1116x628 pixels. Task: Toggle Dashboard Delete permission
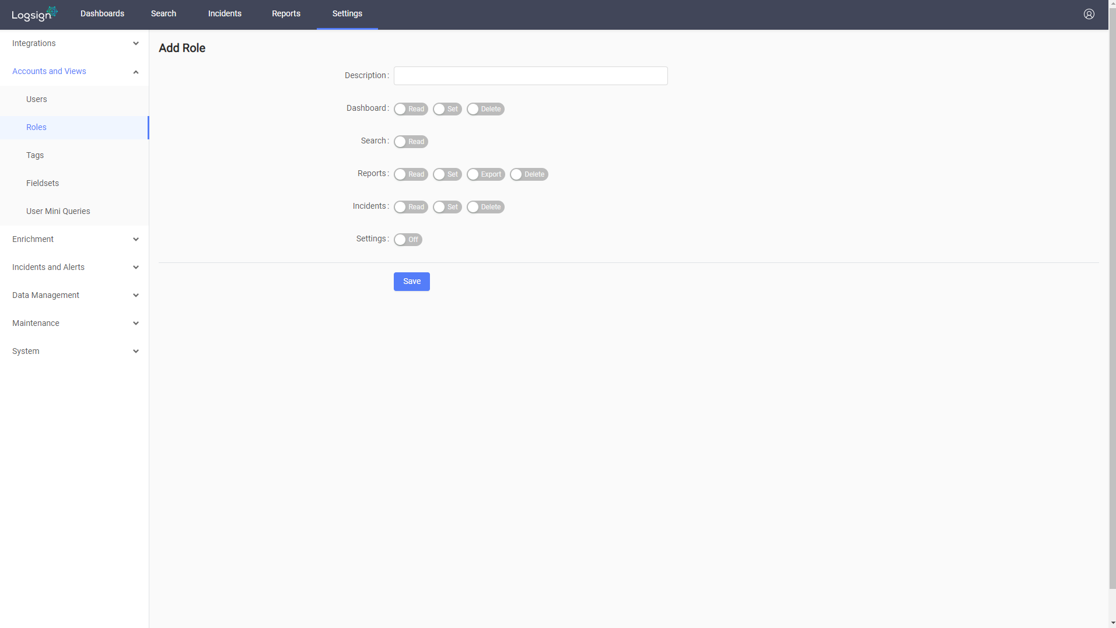point(485,109)
